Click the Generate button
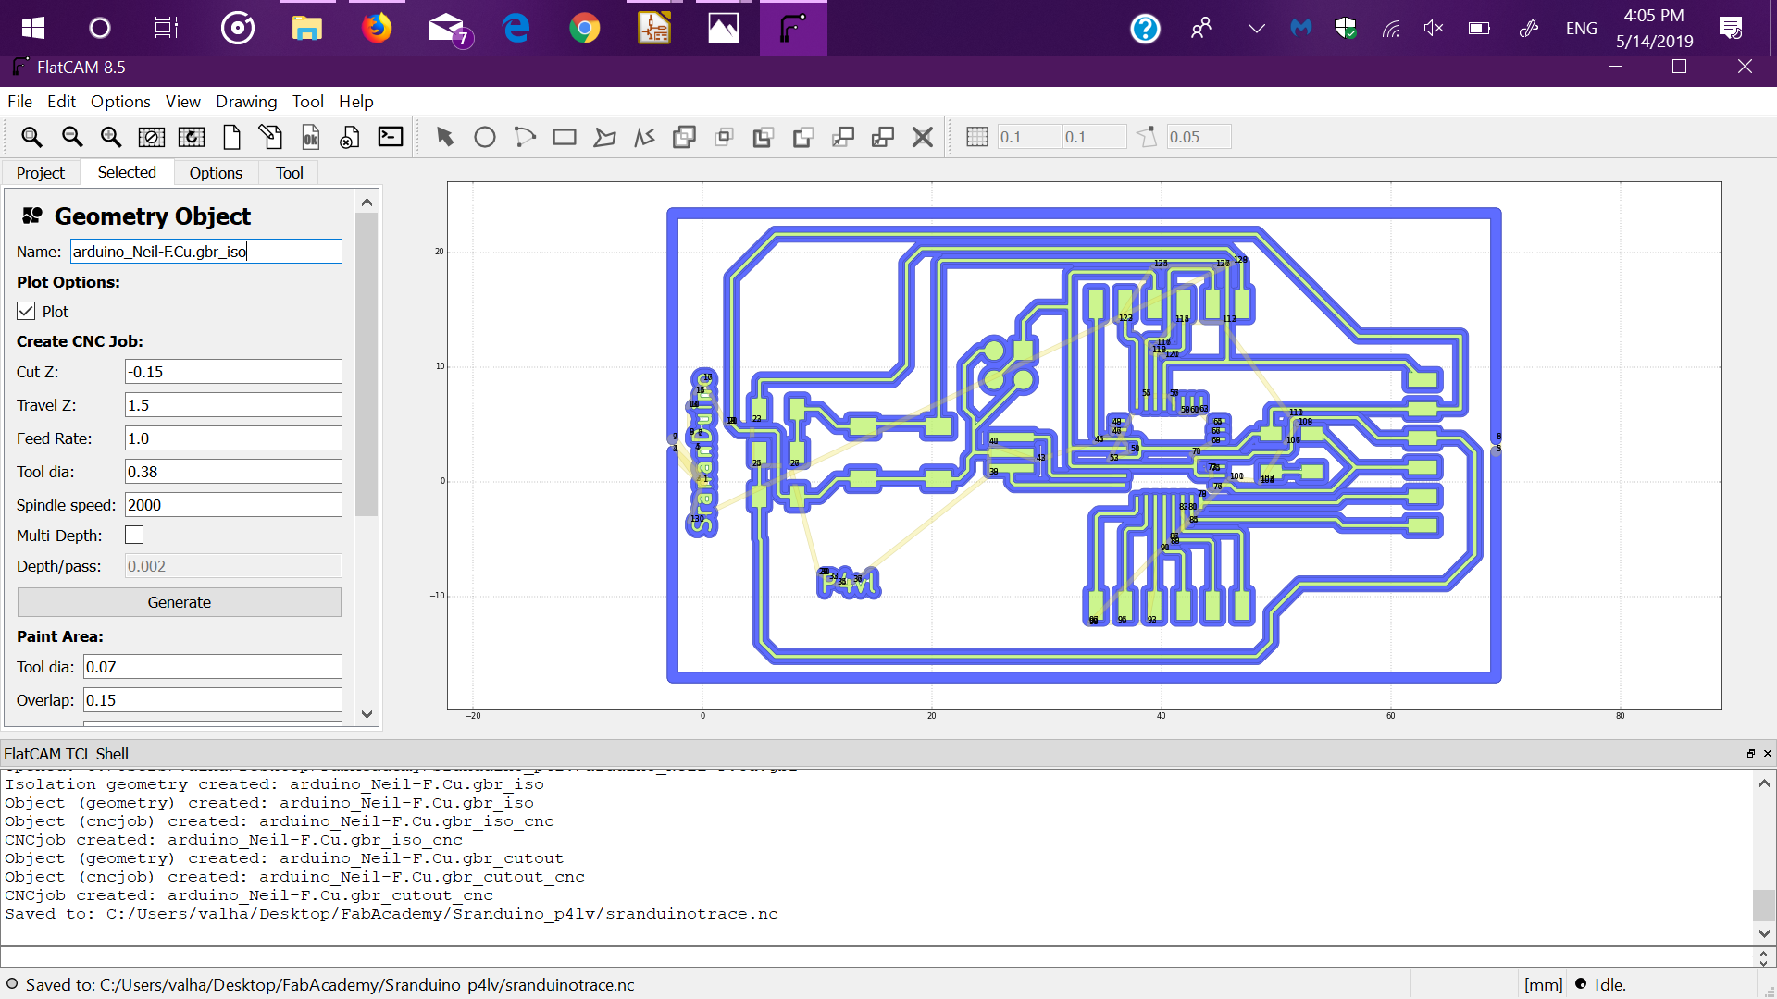 tap(180, 602)
